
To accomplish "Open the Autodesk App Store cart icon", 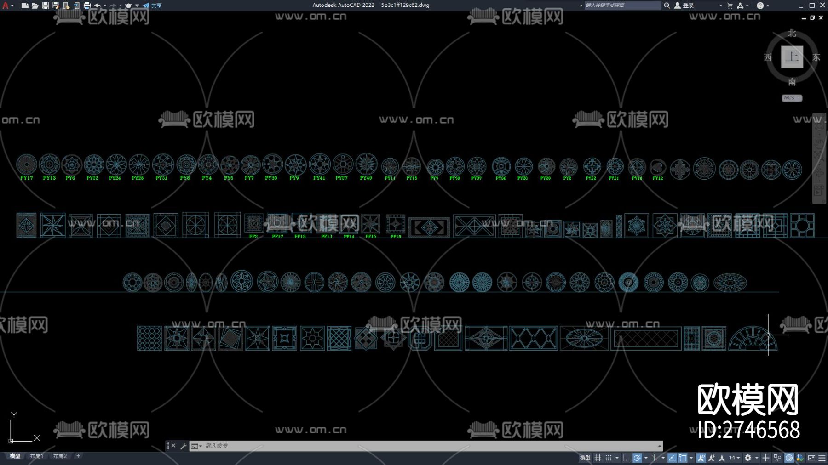I will point(730,6).
